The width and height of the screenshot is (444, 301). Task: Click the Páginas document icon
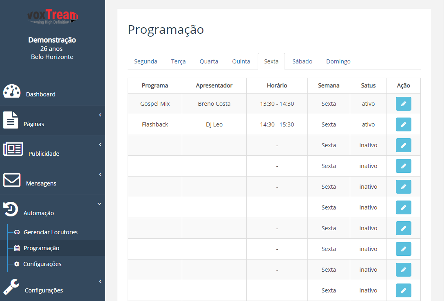[11, 120]
